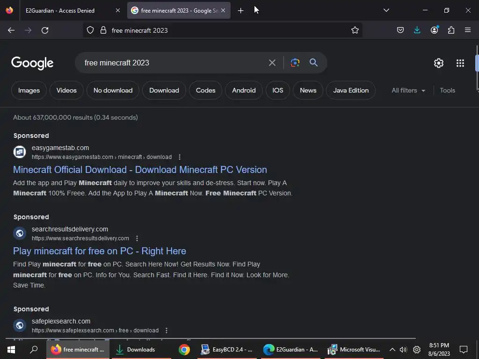
Task: Click the Google logo
Action: (32, 63)
